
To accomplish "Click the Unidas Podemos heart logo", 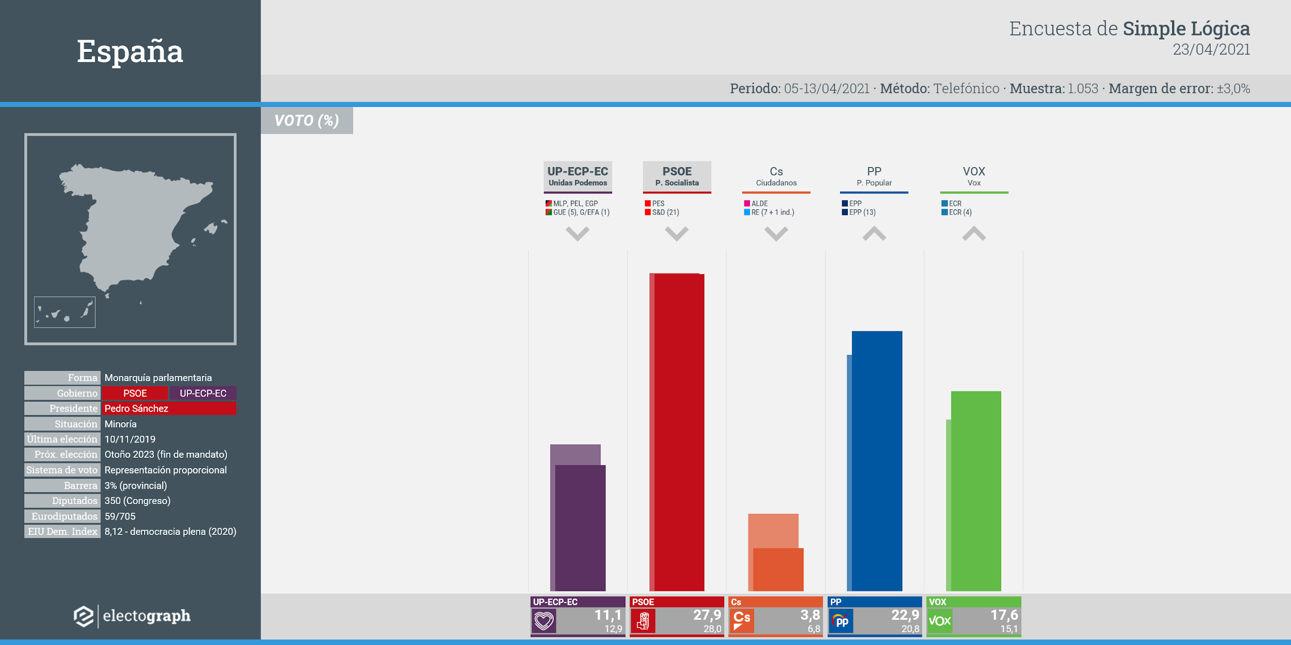I will [544, 621].
